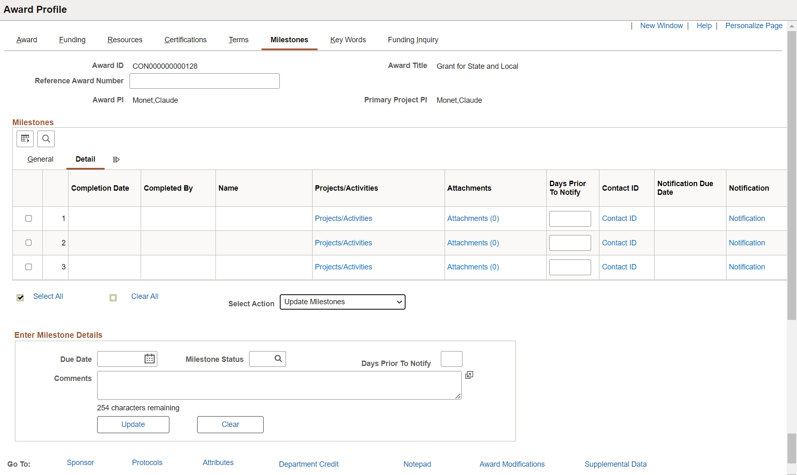The height and width of the screenshot is (475, 797).
Task: Open the Certifications tab
Action: tap(185, 40)
